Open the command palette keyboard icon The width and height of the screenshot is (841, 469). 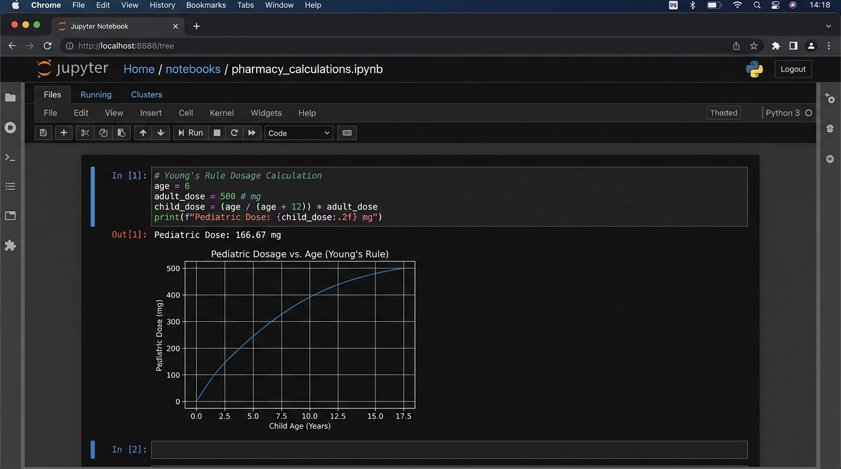pos(347,133)
